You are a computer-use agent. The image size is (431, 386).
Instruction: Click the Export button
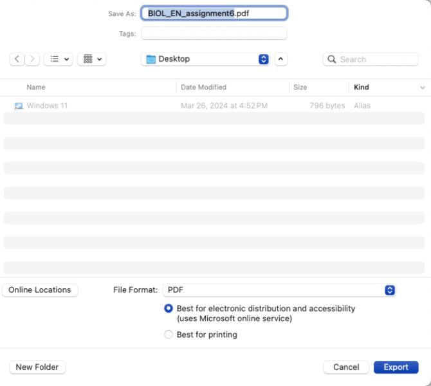click(396, 367)
